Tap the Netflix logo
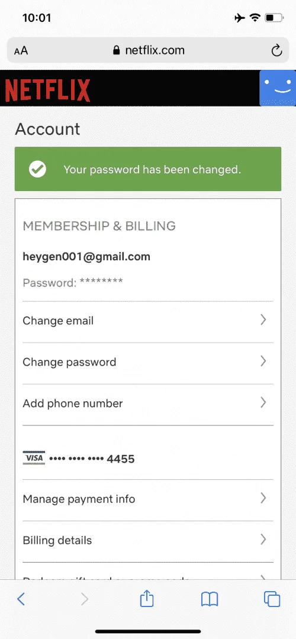296x639 pixels. pos(47,90)
